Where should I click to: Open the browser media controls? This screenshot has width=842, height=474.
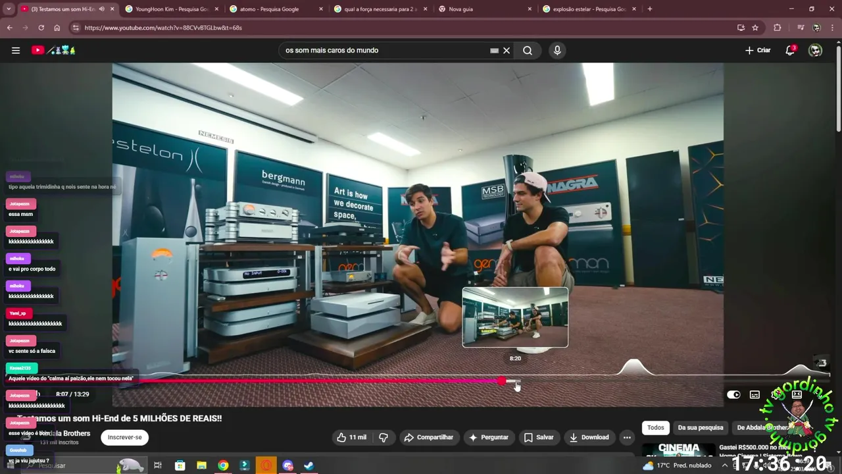pyautogui.click(x=801, y=28)
